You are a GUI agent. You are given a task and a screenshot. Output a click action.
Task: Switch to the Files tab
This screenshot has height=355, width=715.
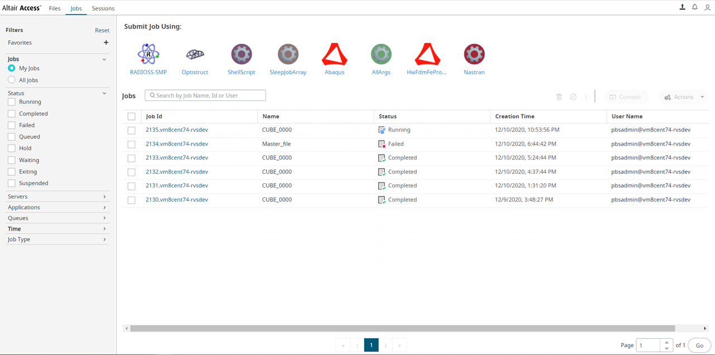pyautogui.click(x=55, y=8)
